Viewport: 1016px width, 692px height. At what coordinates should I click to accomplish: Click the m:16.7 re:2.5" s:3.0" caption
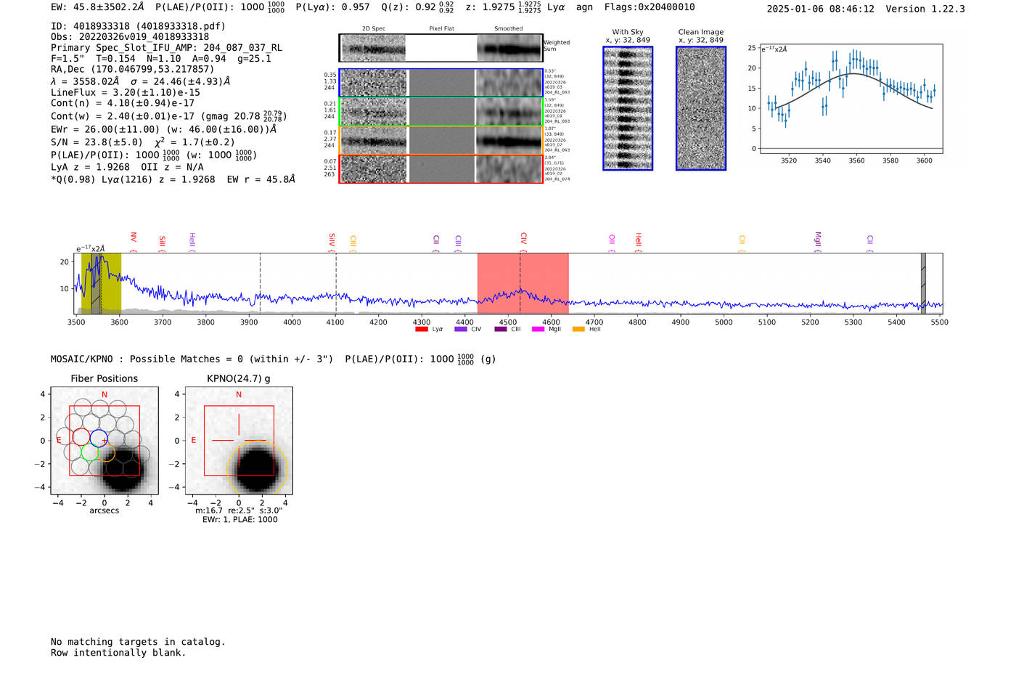[239, 511]
